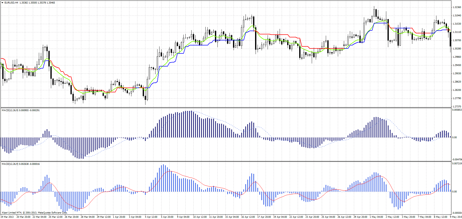This screenshot has height=219, width=462.
Task: Click the 9 Apr 04:00 time label
Action: coord(183,217)
